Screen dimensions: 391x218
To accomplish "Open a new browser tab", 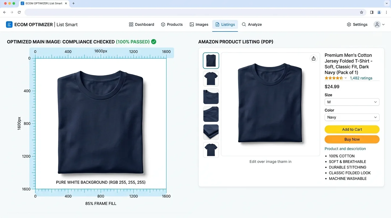I will (x=73, y=3).
